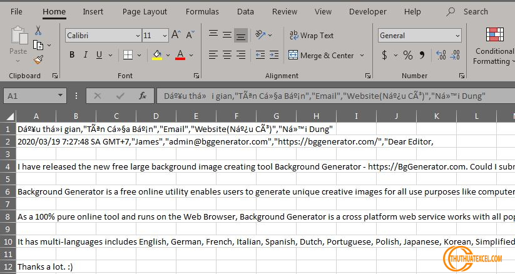Click Decrease Decimal icon
This screenshot has height=274, width=515.
455,55
